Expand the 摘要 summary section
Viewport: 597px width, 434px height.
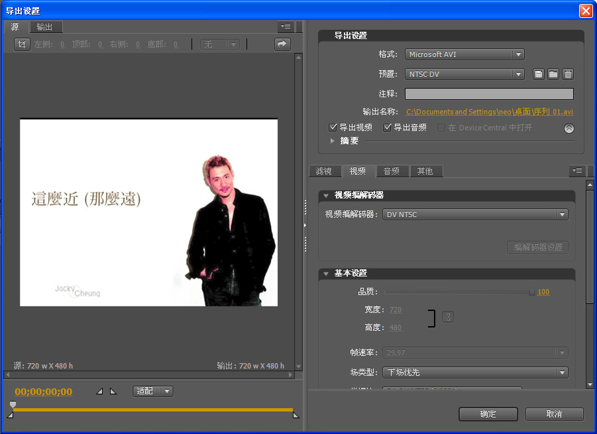click(x=333, y=141)
